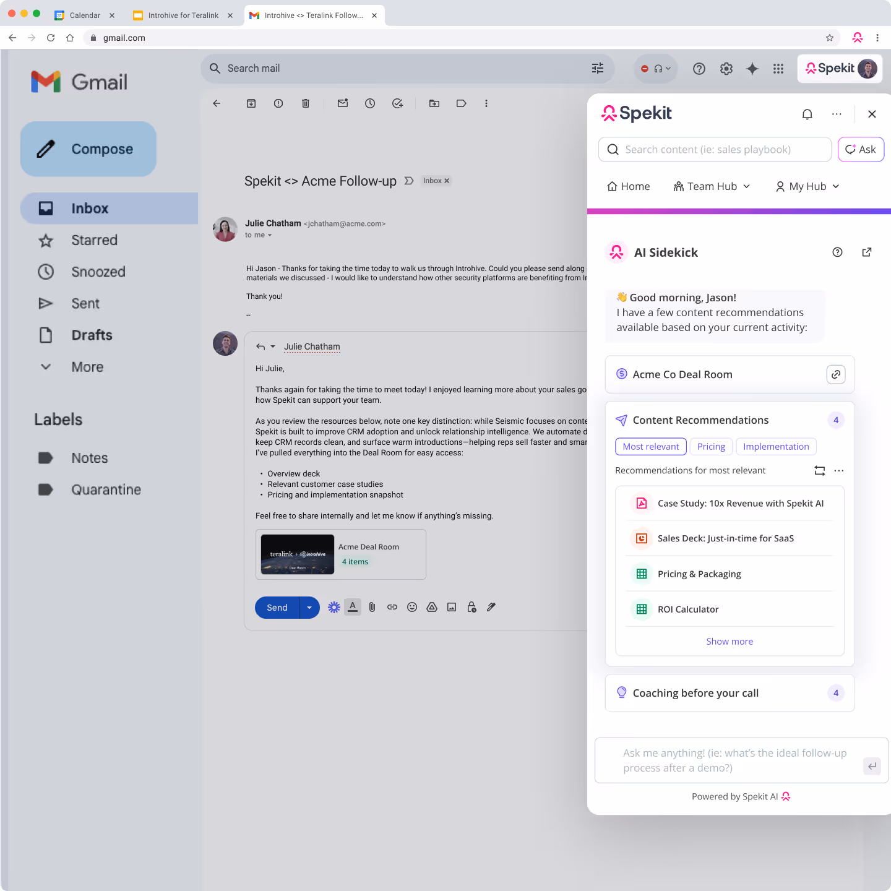Attach a file to the reply
891x891 pixels.
[372, 607]
